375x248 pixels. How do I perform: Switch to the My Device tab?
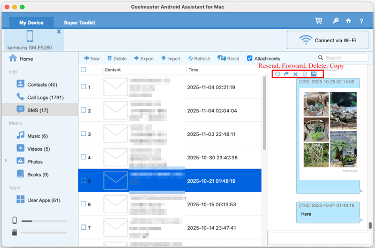pyautogui.click(x=31, y=22)
